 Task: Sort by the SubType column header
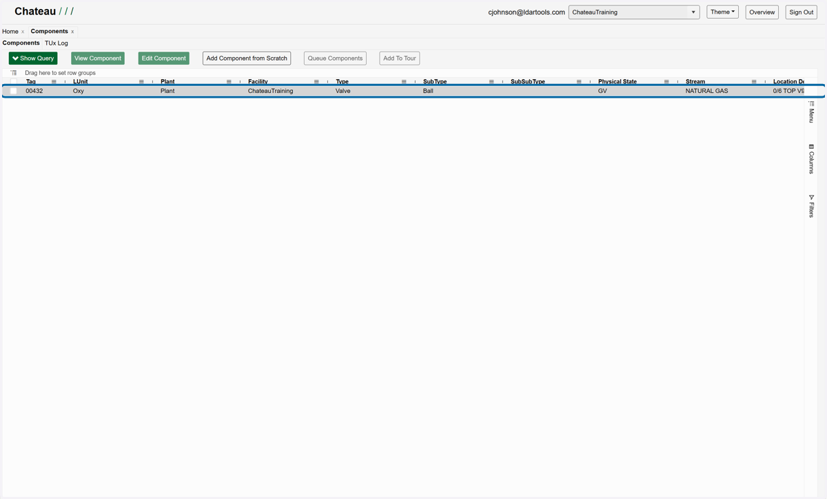click(x=435, y=82)
